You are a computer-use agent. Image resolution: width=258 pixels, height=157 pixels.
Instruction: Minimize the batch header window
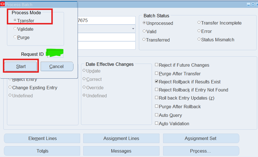pos(248,4)
